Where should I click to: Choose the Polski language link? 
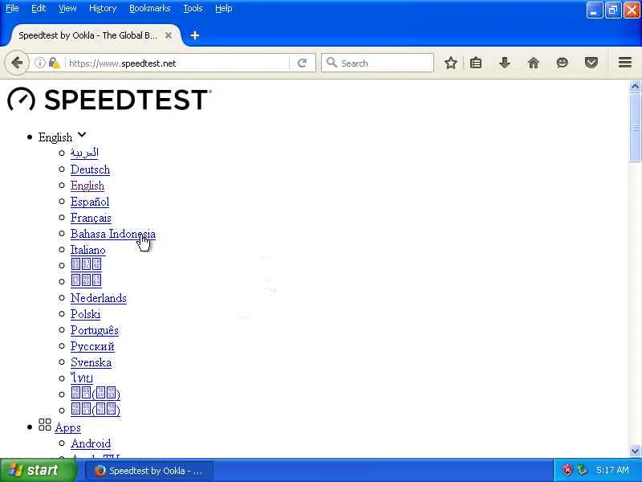point(85,314)
